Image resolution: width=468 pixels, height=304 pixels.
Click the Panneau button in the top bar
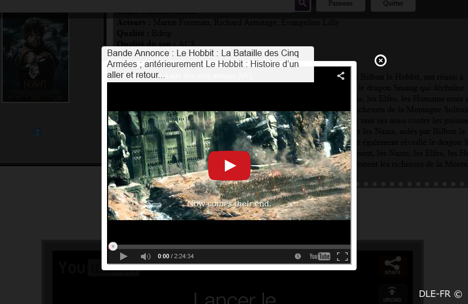click(341, 4)
